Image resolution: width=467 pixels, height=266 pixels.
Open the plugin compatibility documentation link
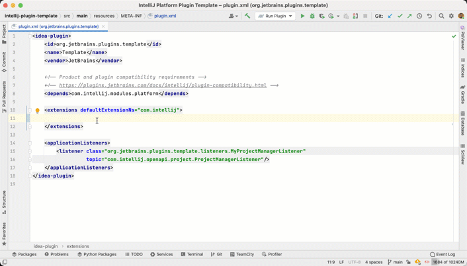(x=163, y=85)
